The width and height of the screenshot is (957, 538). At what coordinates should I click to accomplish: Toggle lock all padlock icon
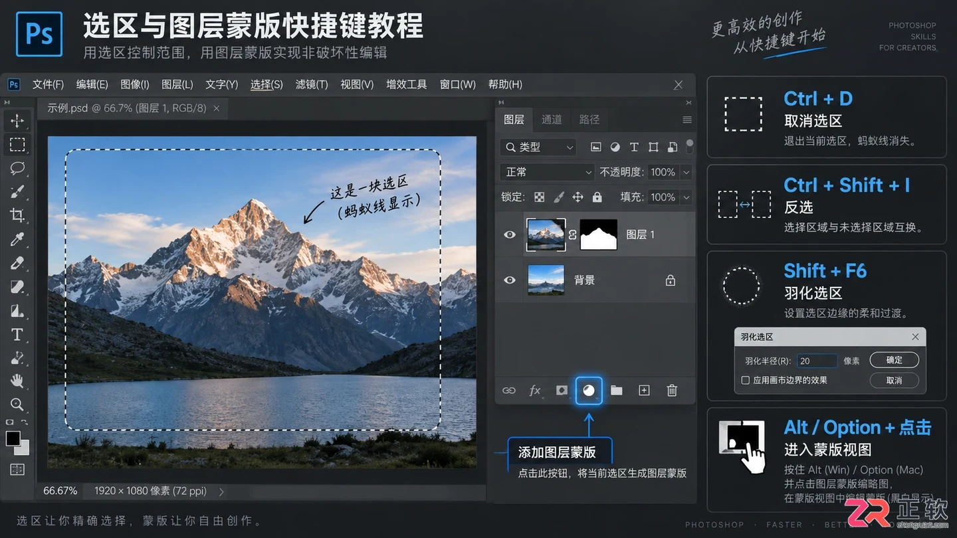click(x=597, y=197)
